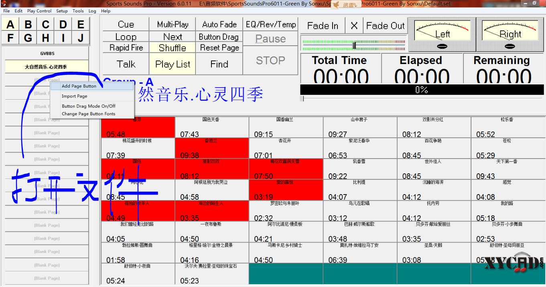Play the 国色天香 sound button

tap(212, 127)
